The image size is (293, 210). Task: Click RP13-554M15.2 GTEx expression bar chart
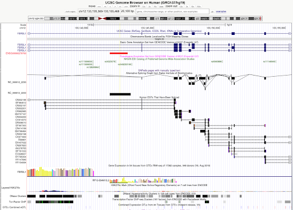click(143, 180)
